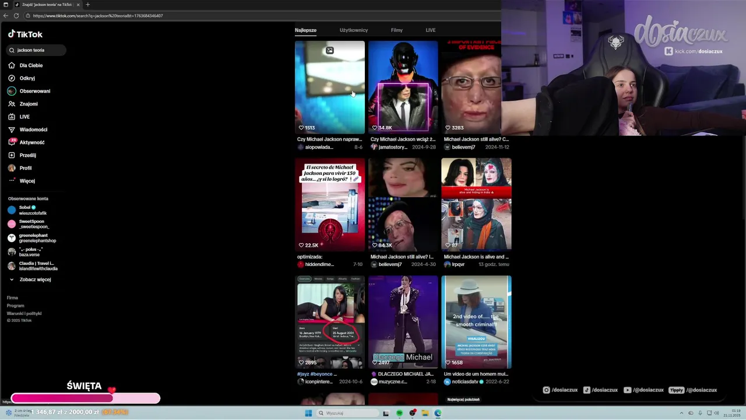Open the Firma footer link
The height and width of the screenshot is (420, 746).
[x=12, y=298]
